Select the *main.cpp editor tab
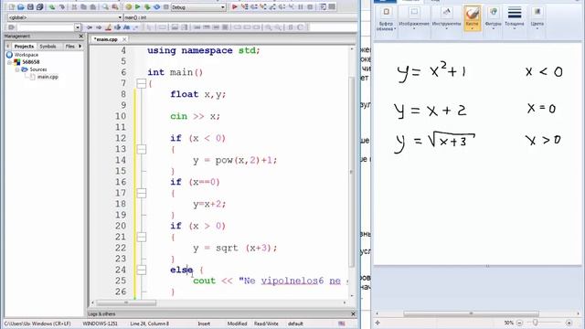 (x=106, y=39)
